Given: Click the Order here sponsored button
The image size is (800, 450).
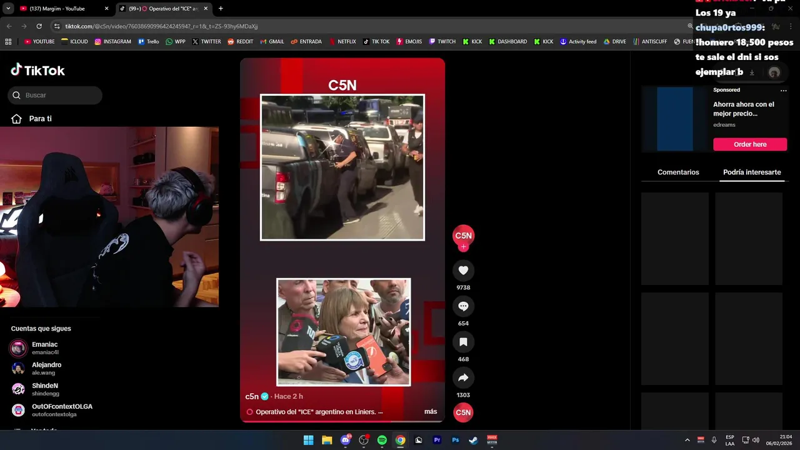Looking at the screenshot, I should (x=750, y=144).
